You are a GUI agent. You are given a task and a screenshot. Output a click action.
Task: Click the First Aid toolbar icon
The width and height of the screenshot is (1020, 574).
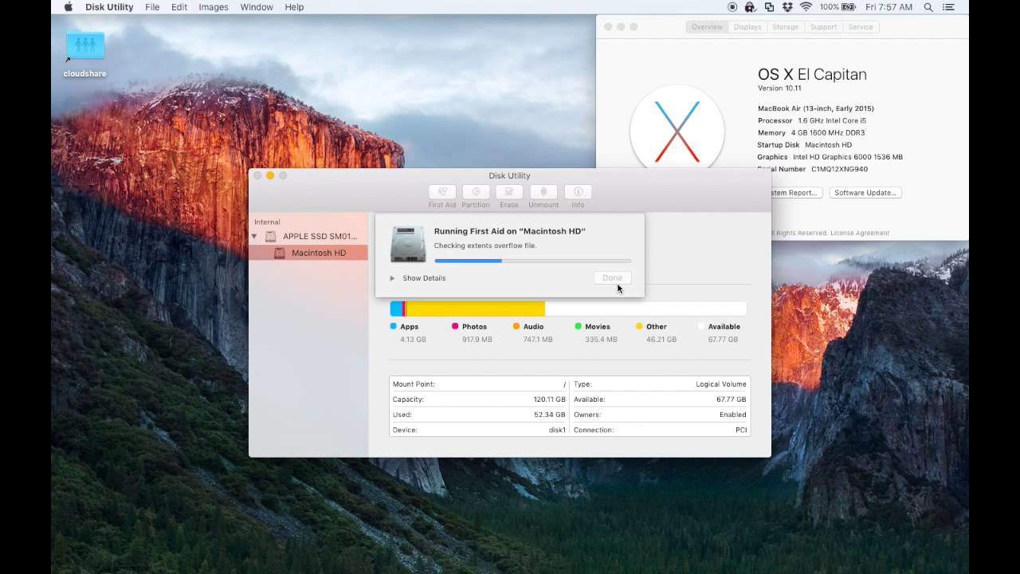coord(442,192)
